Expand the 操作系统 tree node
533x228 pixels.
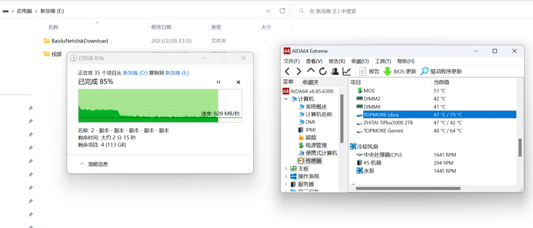[x=286, y=176]
